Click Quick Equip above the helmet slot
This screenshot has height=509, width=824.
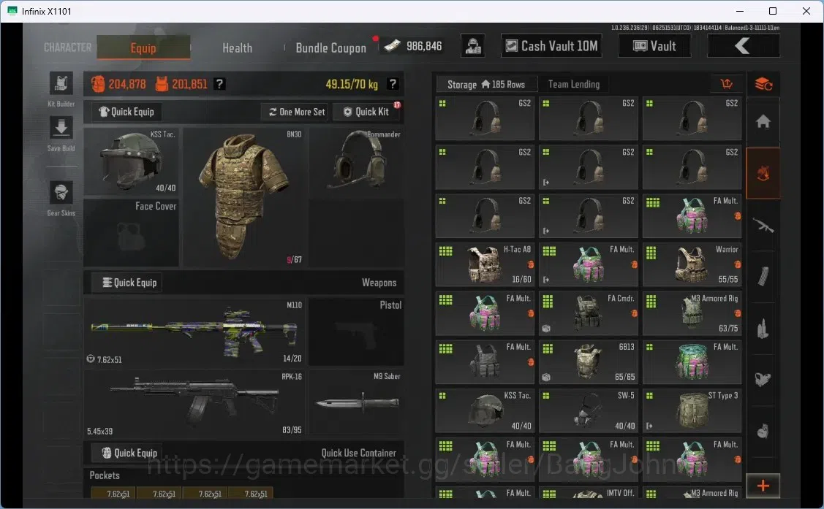coord(126,112)
